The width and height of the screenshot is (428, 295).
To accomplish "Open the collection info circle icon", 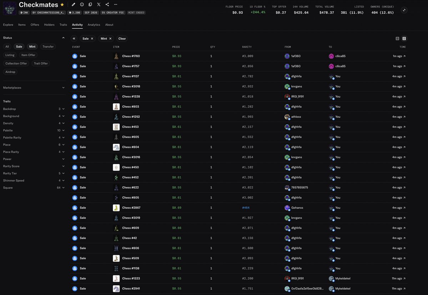I will point(82,4).
